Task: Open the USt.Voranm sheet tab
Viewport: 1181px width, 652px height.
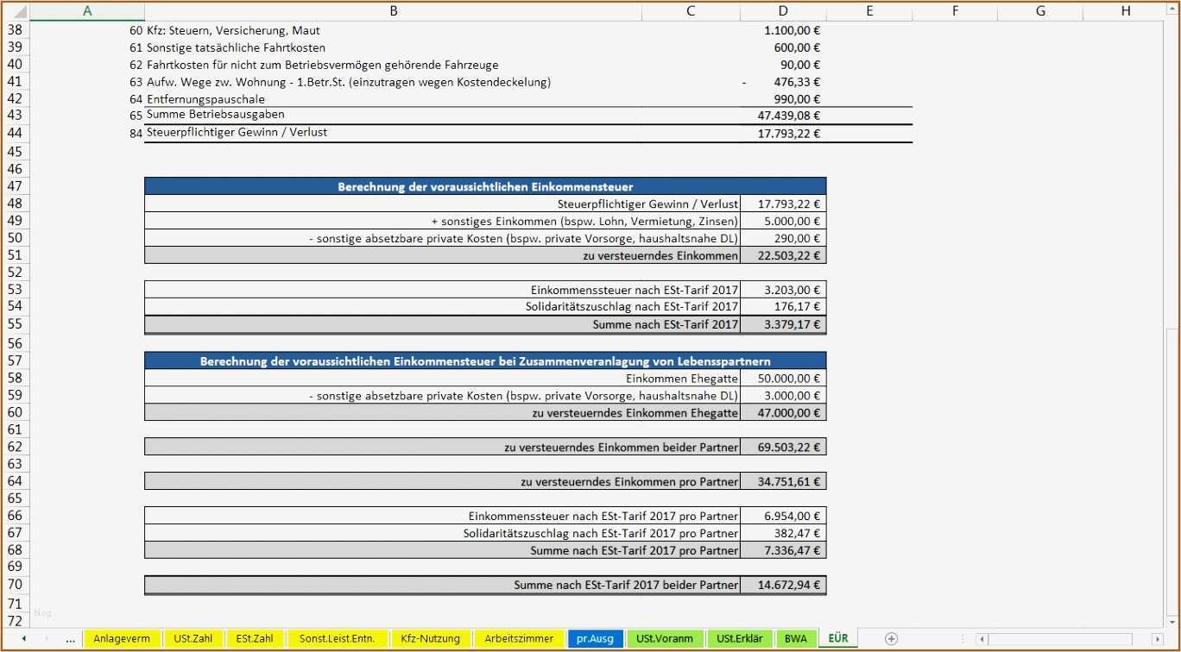Action: coord(665,638)
